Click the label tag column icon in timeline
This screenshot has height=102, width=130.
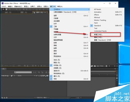coord(12,76)
